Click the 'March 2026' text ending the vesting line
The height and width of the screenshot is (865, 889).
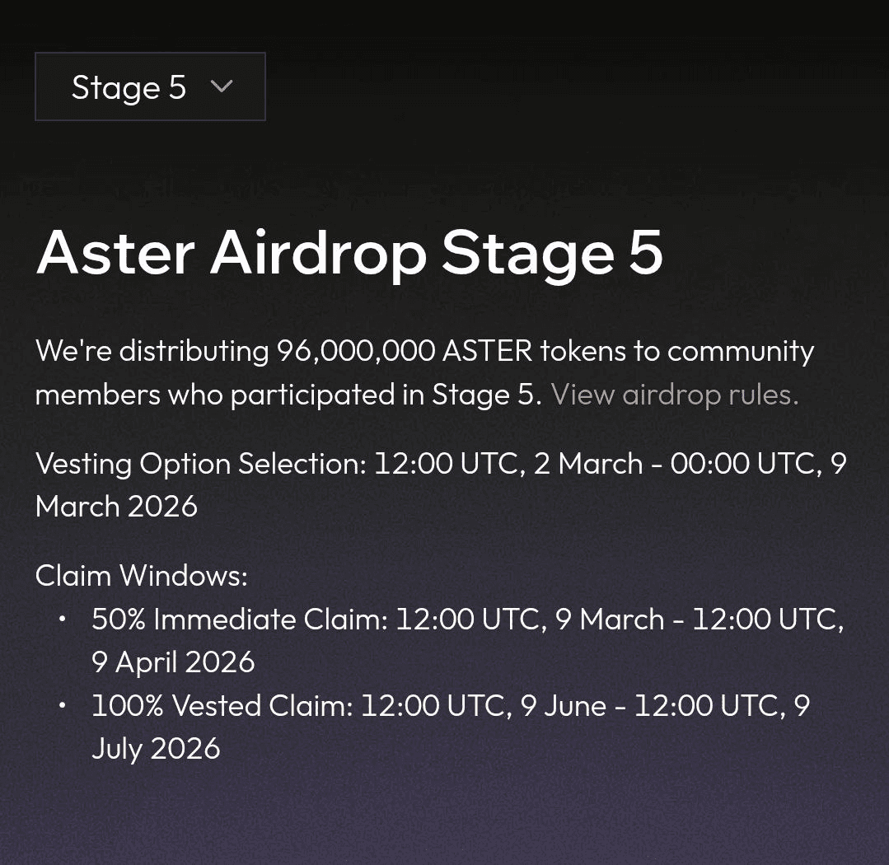point(116,507)
